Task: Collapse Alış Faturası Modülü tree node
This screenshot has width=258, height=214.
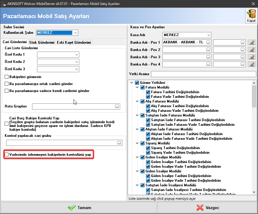Action: point(137,101)
